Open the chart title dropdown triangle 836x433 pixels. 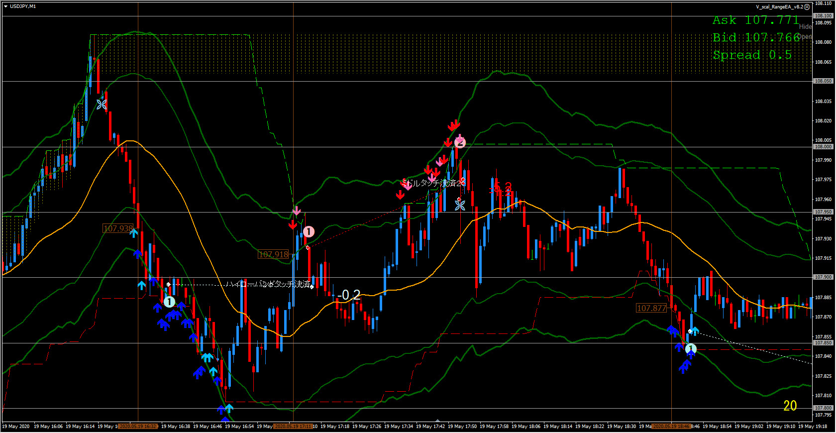click(5, 6)
